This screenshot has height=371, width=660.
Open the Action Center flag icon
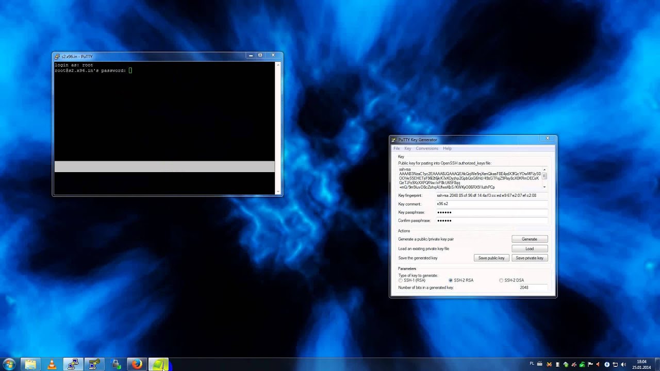coord(590,364)
